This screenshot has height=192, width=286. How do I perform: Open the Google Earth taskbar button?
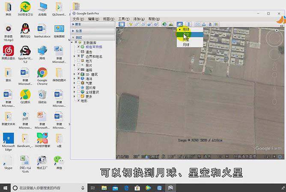click(x=170, y=188)
